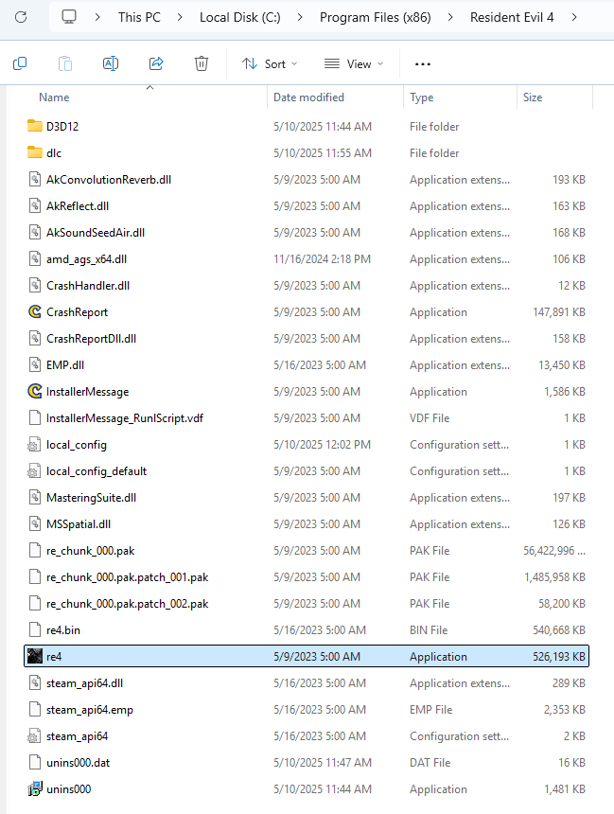Click the Rename icon in the toolbar
The image size is (614, 814).
point(111,63)
